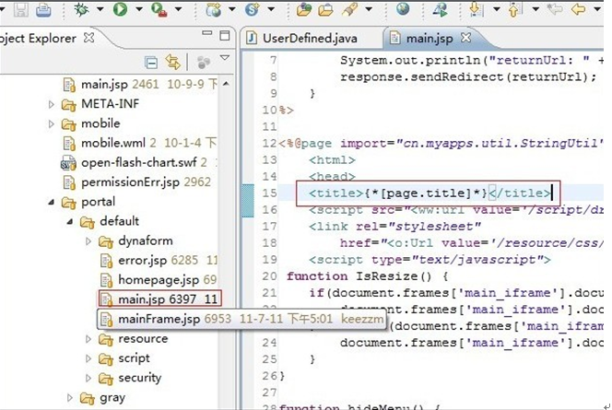612x410 pixels.
Task: Click the @page import directive line
Action: [x=441, y=143]
